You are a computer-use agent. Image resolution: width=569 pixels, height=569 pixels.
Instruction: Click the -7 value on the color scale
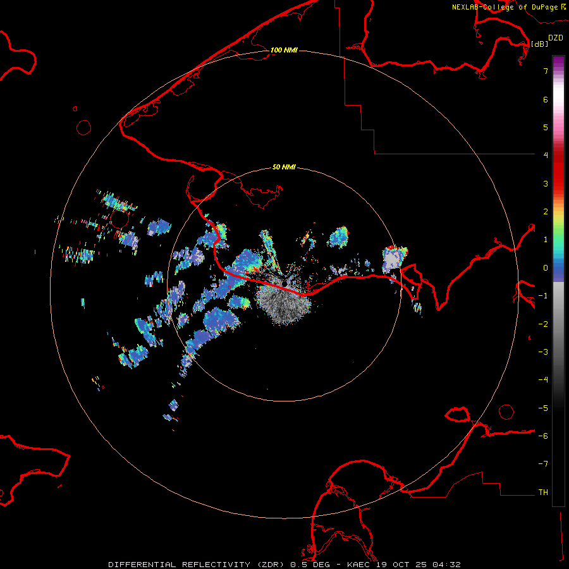tap(543, 464)
